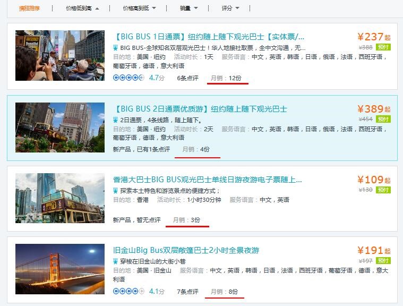403x306 pixels.
Task: Click the ¥389起 price
Action: (x=374, y=109)
